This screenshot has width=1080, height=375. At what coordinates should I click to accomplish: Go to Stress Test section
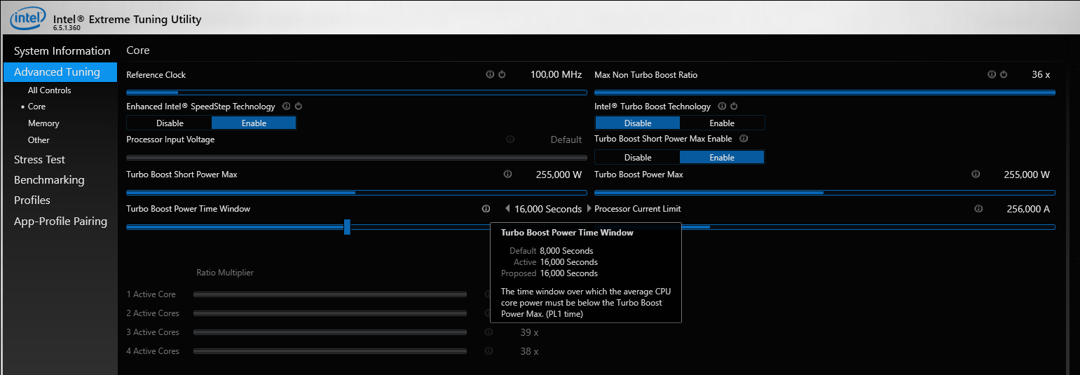39,160
